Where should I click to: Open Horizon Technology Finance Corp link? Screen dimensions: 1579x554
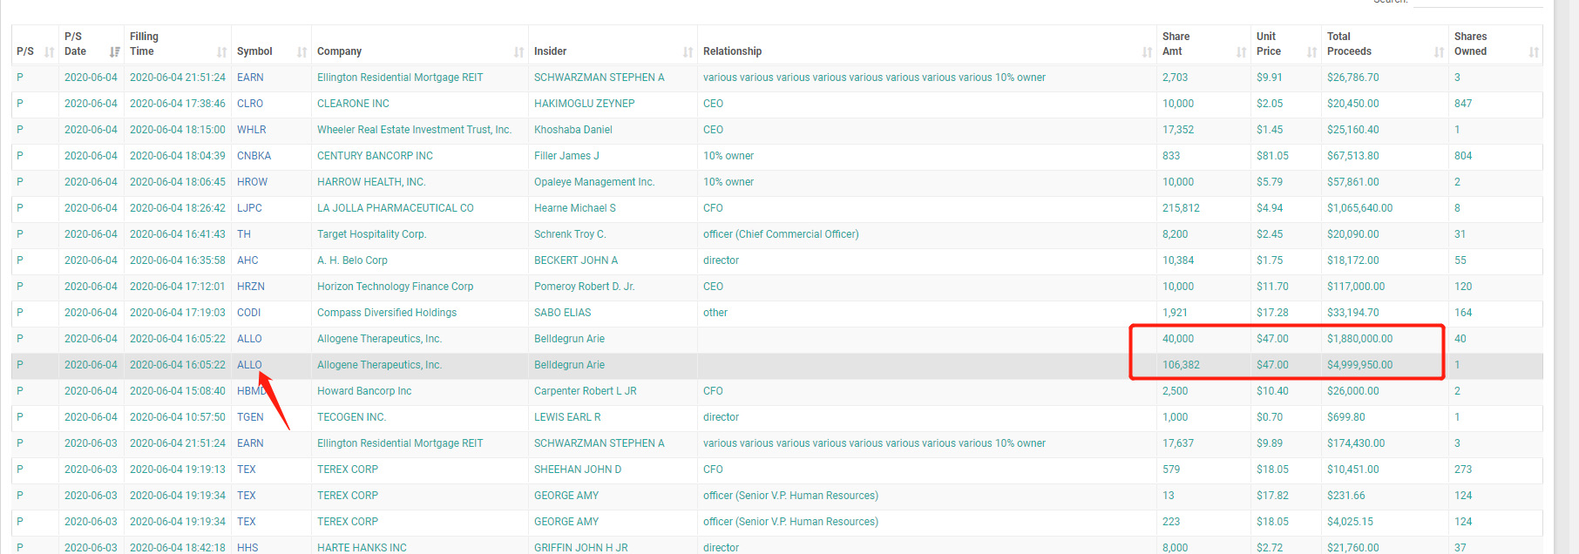point(396,287)
